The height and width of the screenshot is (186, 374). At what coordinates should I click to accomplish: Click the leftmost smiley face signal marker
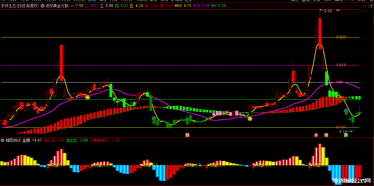pyautogui.click(x=88, y=97)
